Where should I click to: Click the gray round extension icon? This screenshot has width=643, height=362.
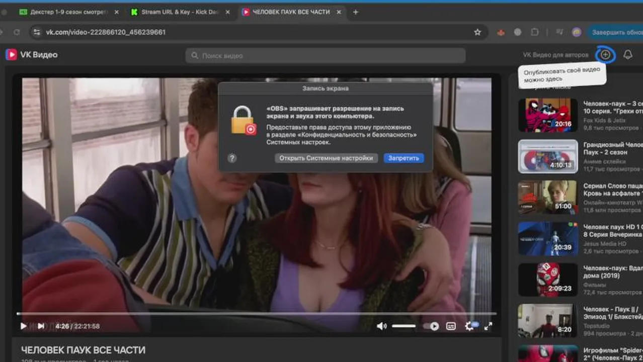tap(517, 32)
